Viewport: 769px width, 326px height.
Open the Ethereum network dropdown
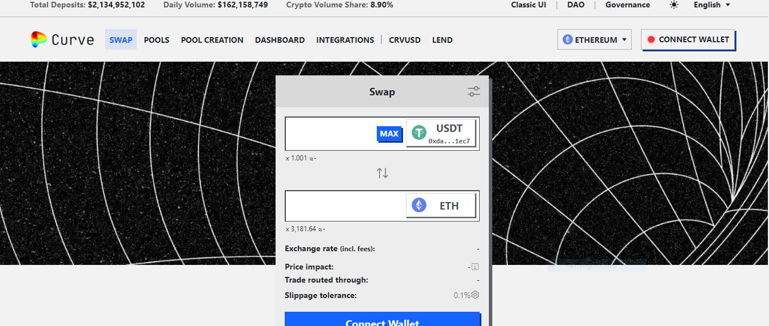[594, 40]
